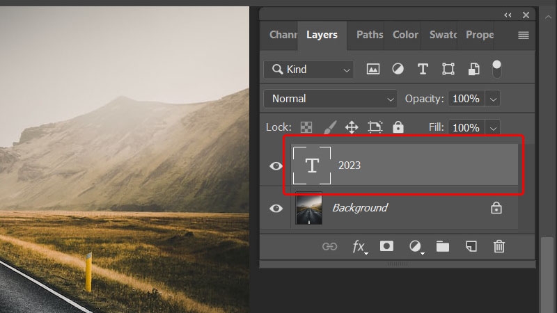
Task: Close the Layers panel group
Action: pyautogui.click(x=526, y=15)
